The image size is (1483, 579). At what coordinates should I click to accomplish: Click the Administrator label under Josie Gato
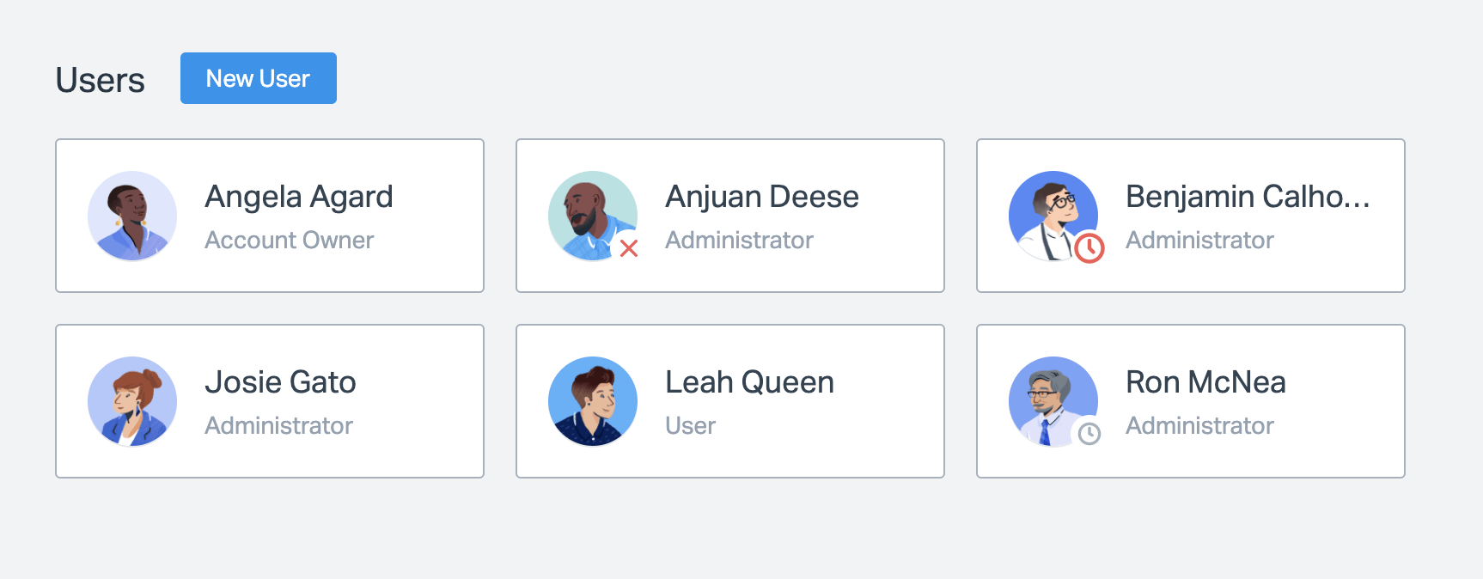coord(279,426)
